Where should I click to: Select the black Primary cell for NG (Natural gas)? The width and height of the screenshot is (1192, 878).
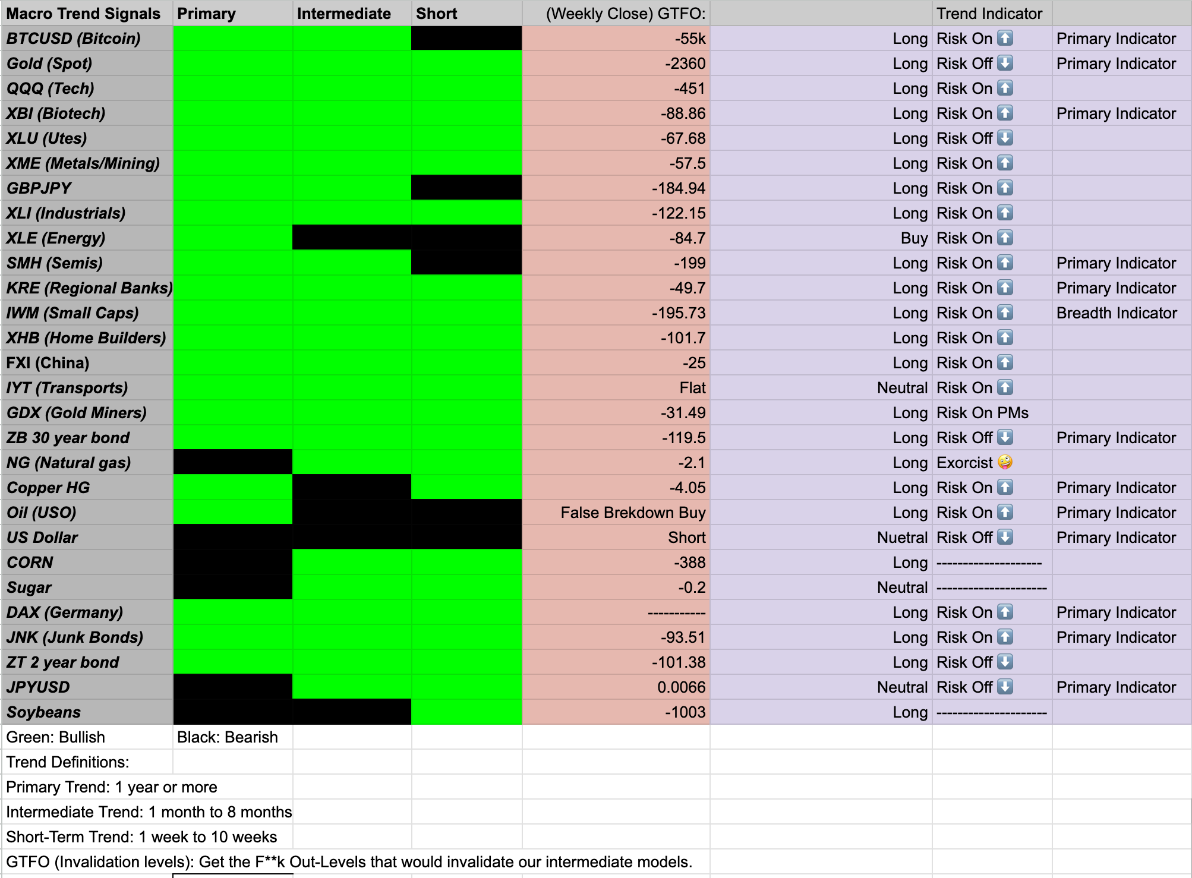(232, 462)
